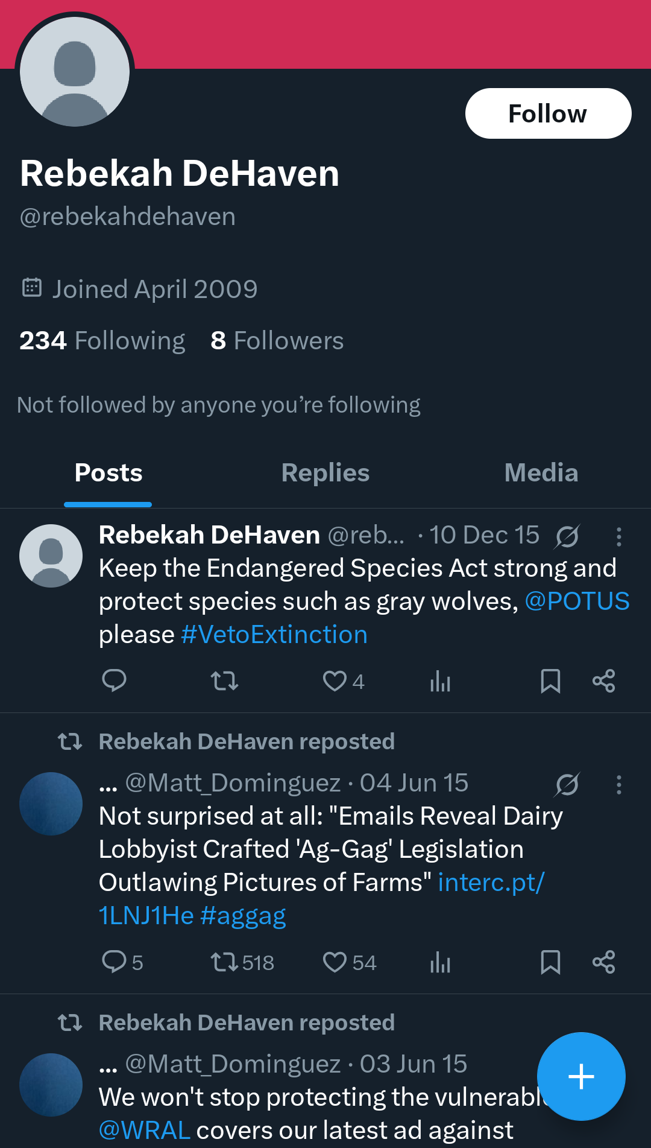Open the #VetoExtinction hashtag link
Screen dimensions: 651x1148
[x=274, y=635]
